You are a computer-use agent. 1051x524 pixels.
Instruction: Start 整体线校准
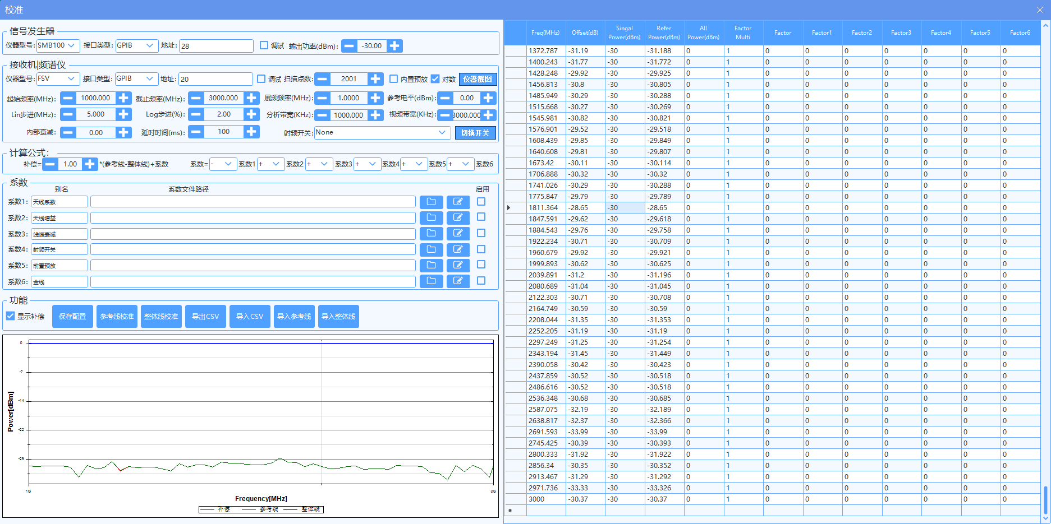click(x=161, y=317)
